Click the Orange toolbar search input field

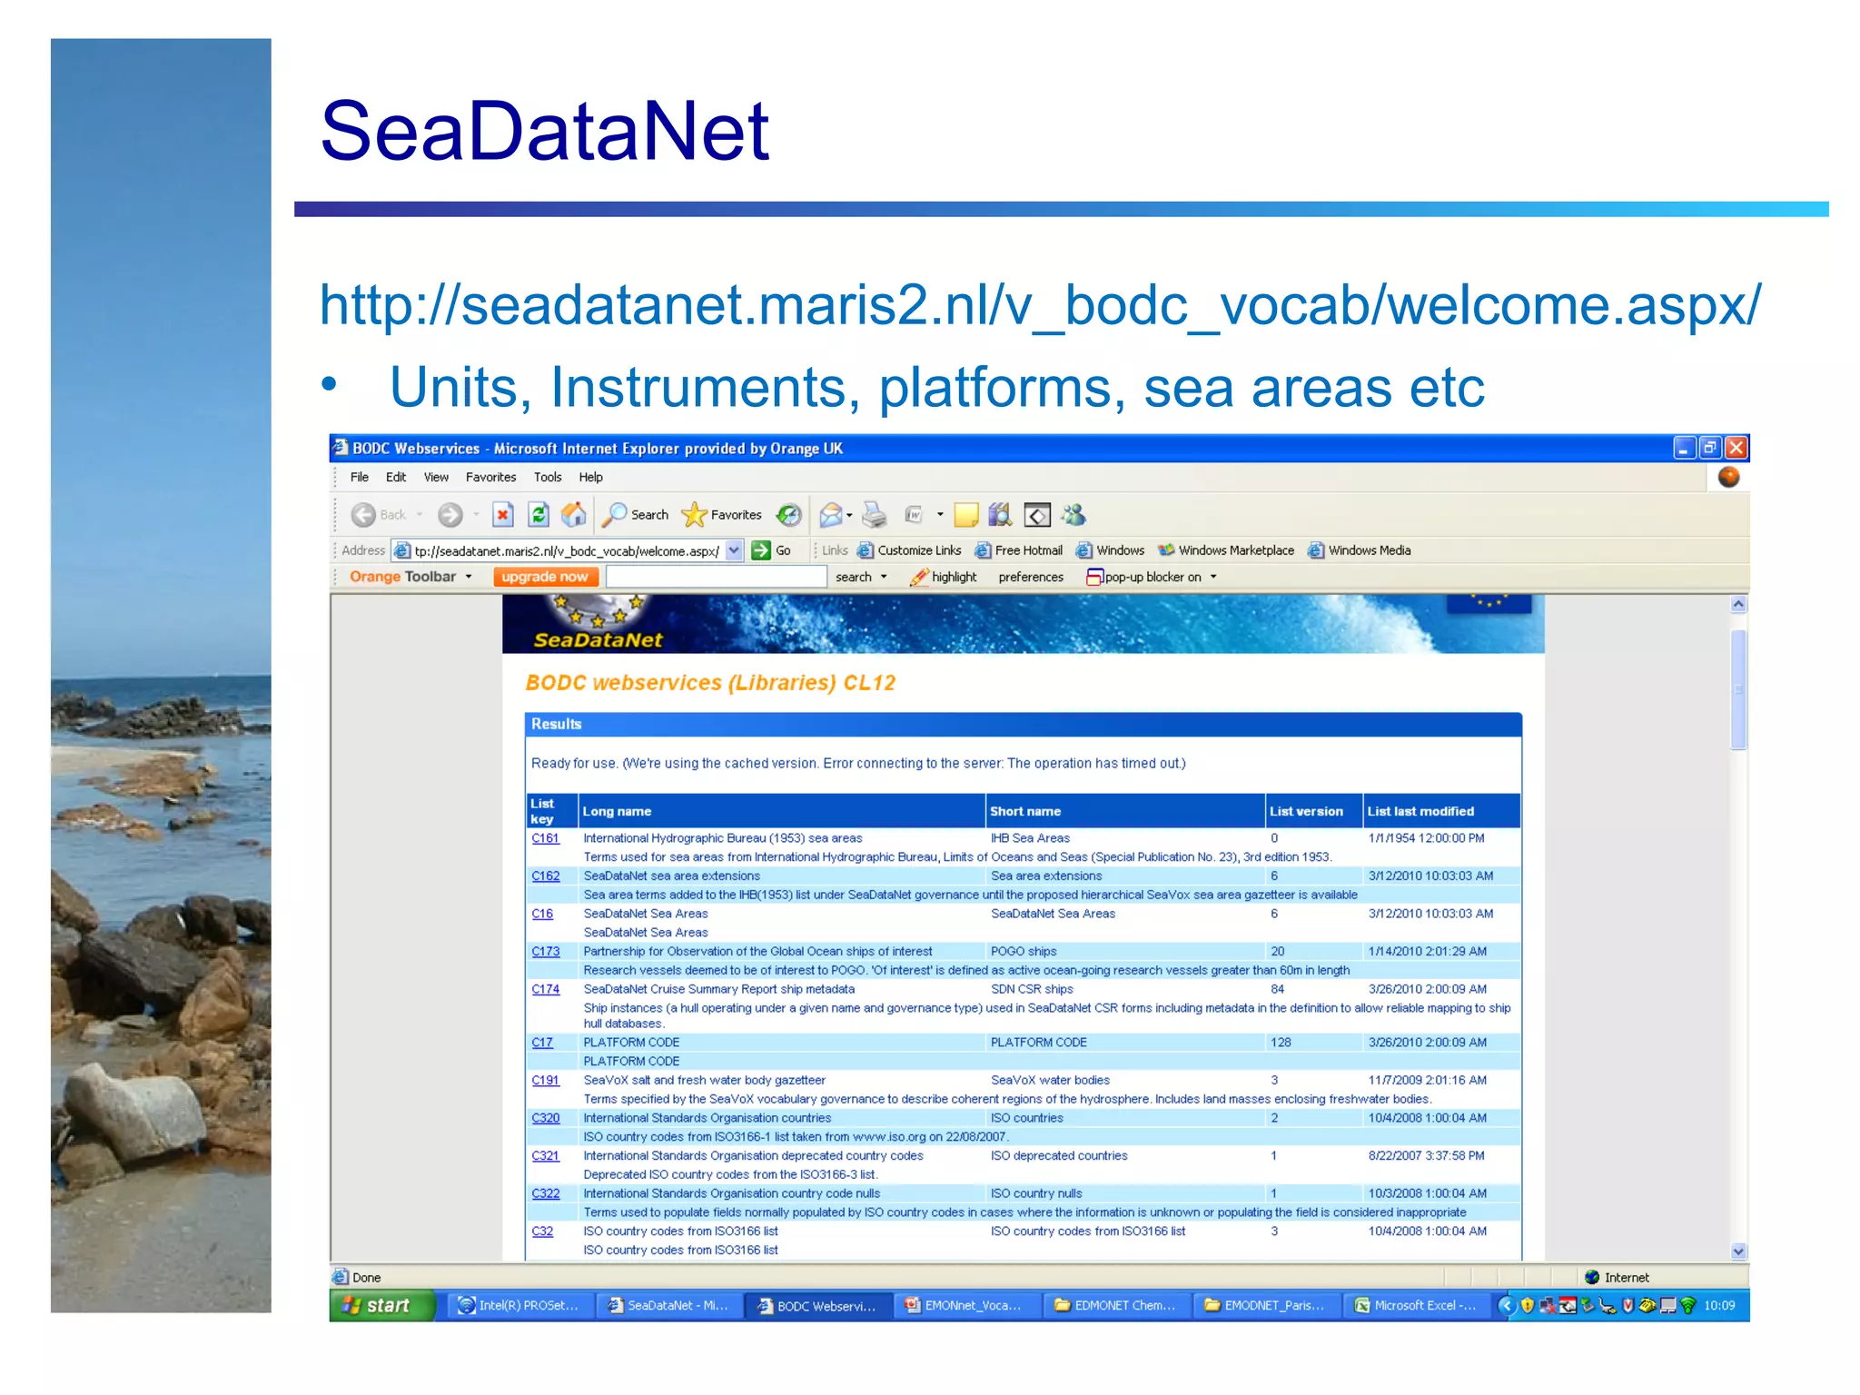click(x=716, y=577)
